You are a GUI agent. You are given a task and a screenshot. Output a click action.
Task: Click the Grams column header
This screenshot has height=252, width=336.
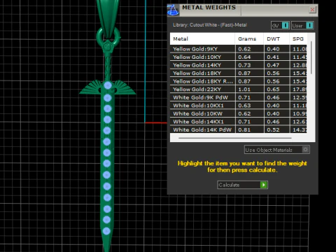[249, 39]
